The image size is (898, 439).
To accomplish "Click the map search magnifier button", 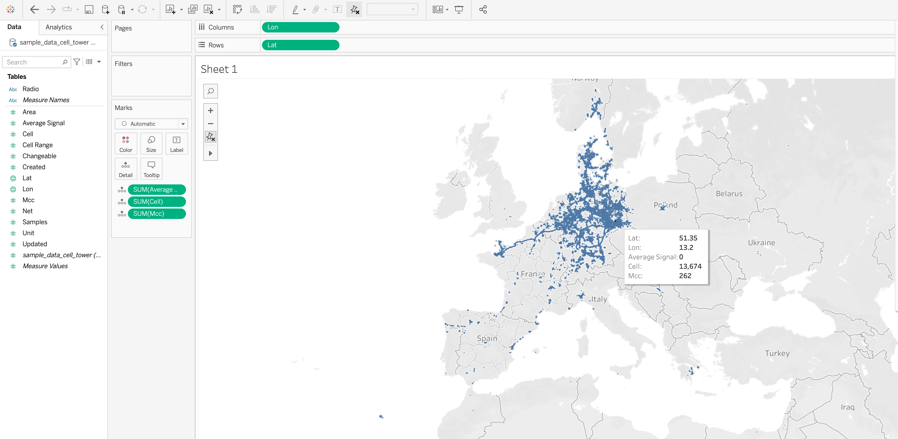I will click(x=211, y=91).
